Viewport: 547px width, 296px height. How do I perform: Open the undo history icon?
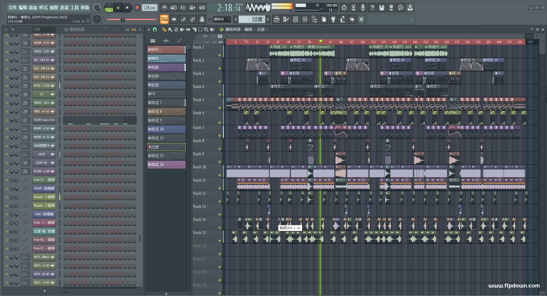click(x=344, y=8)
